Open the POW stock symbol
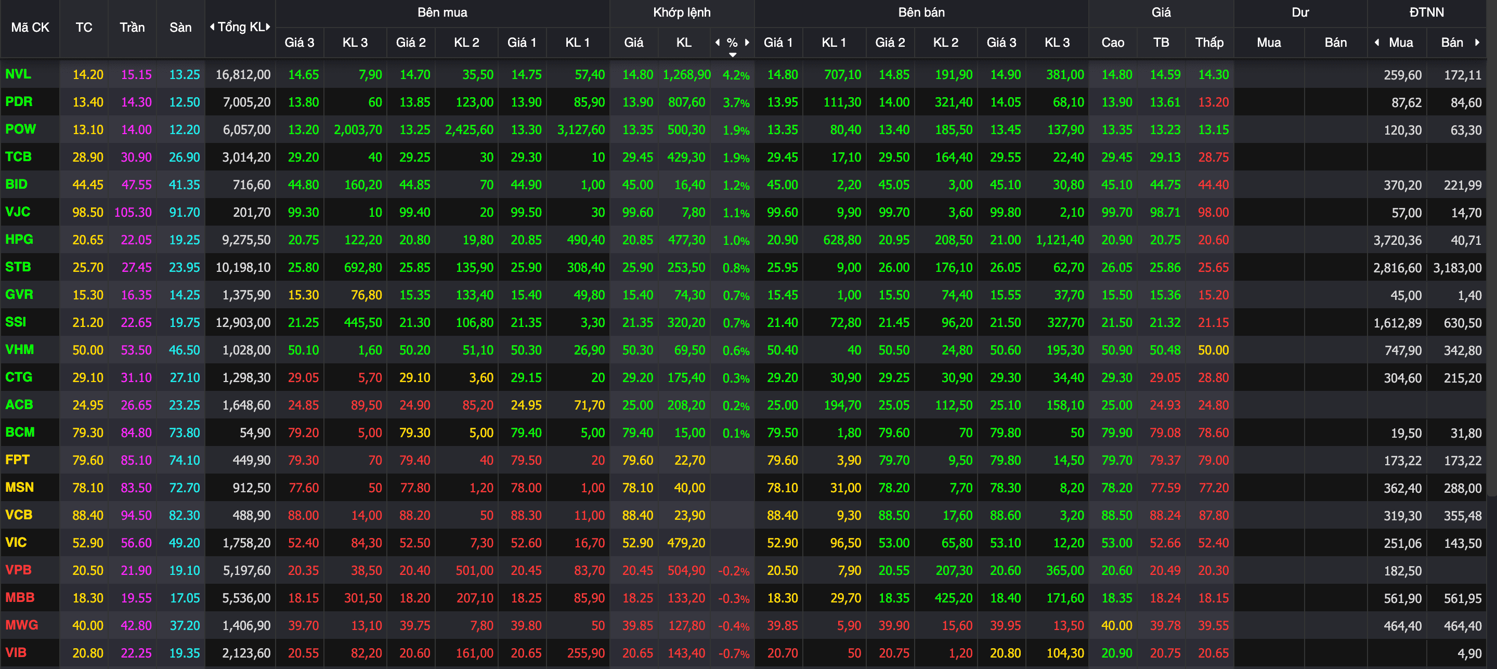This screenshot has width=1497, height=669. coord(20,129)
